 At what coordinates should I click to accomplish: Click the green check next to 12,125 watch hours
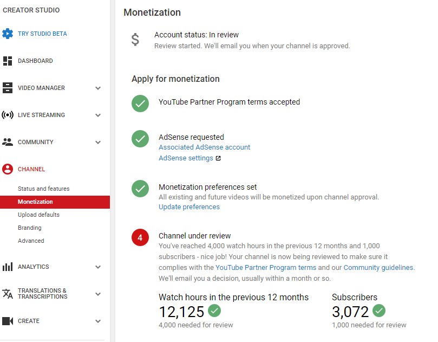[x=214, y=311]
